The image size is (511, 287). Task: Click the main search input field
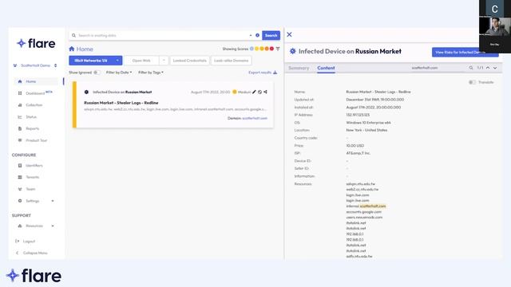(162, 35)
